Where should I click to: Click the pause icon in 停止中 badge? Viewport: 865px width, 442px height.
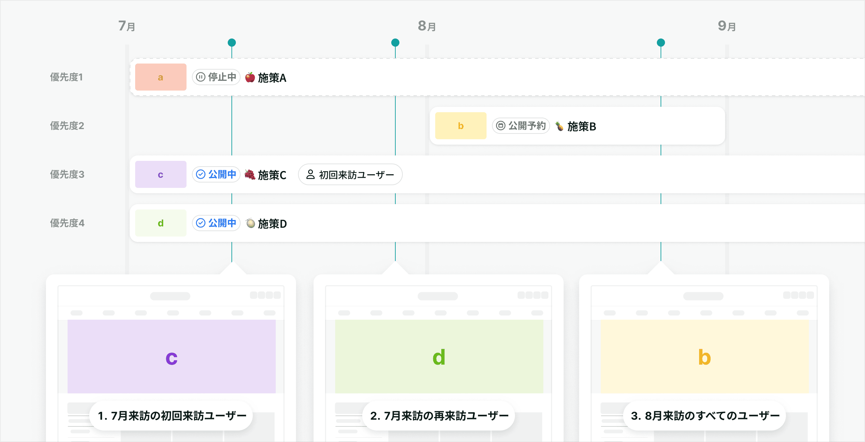tap(201, 77)
